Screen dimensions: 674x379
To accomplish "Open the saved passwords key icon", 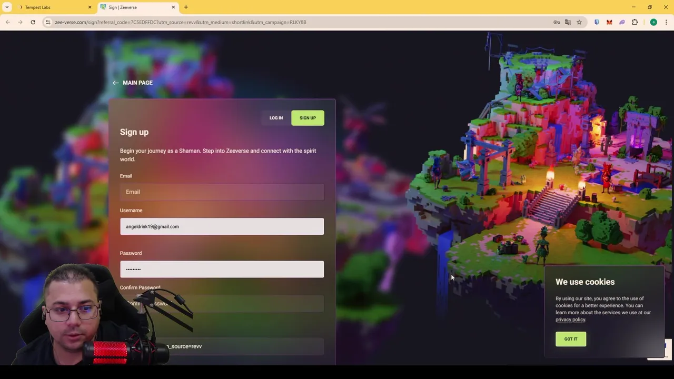I will (x=557, y=22).
